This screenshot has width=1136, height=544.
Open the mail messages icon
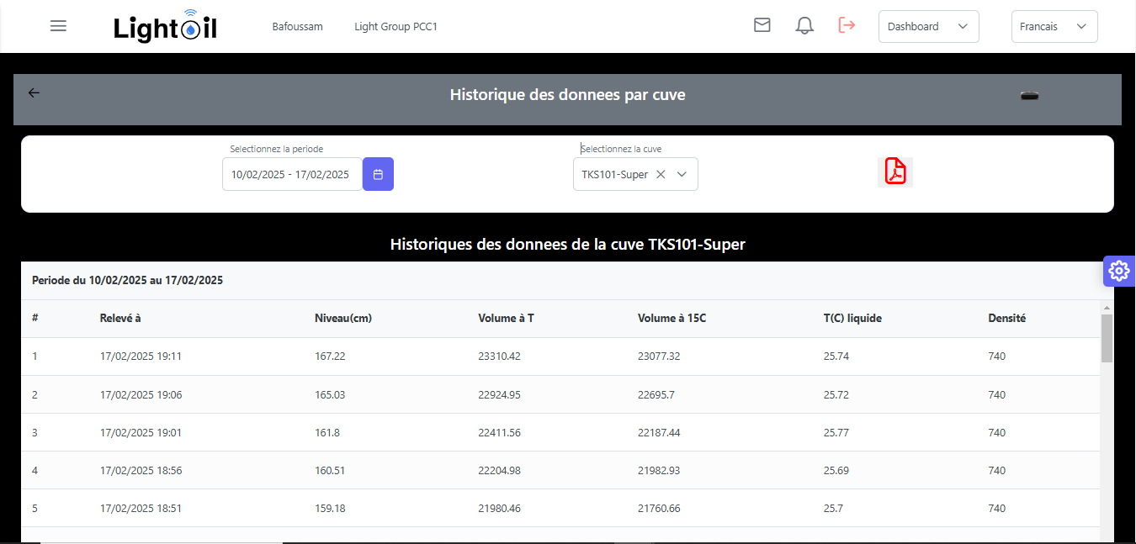[x=762, y=25]
